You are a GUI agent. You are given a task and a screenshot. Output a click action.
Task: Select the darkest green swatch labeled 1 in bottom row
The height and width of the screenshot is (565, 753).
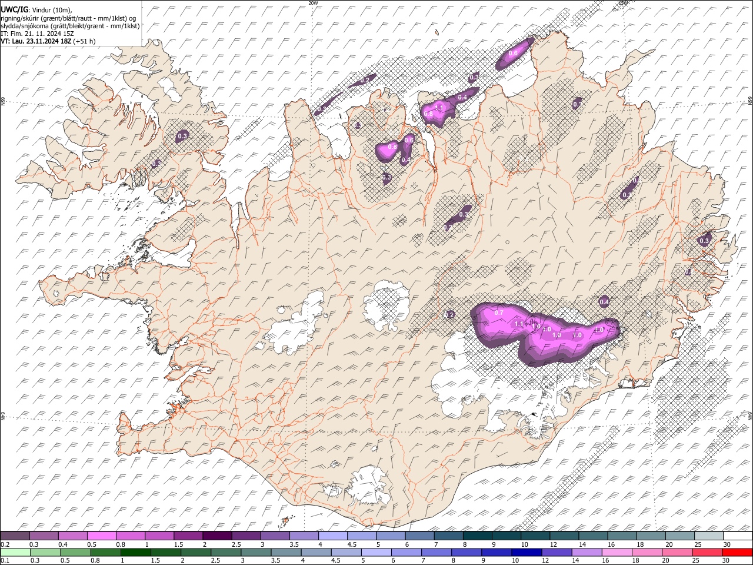135,552
